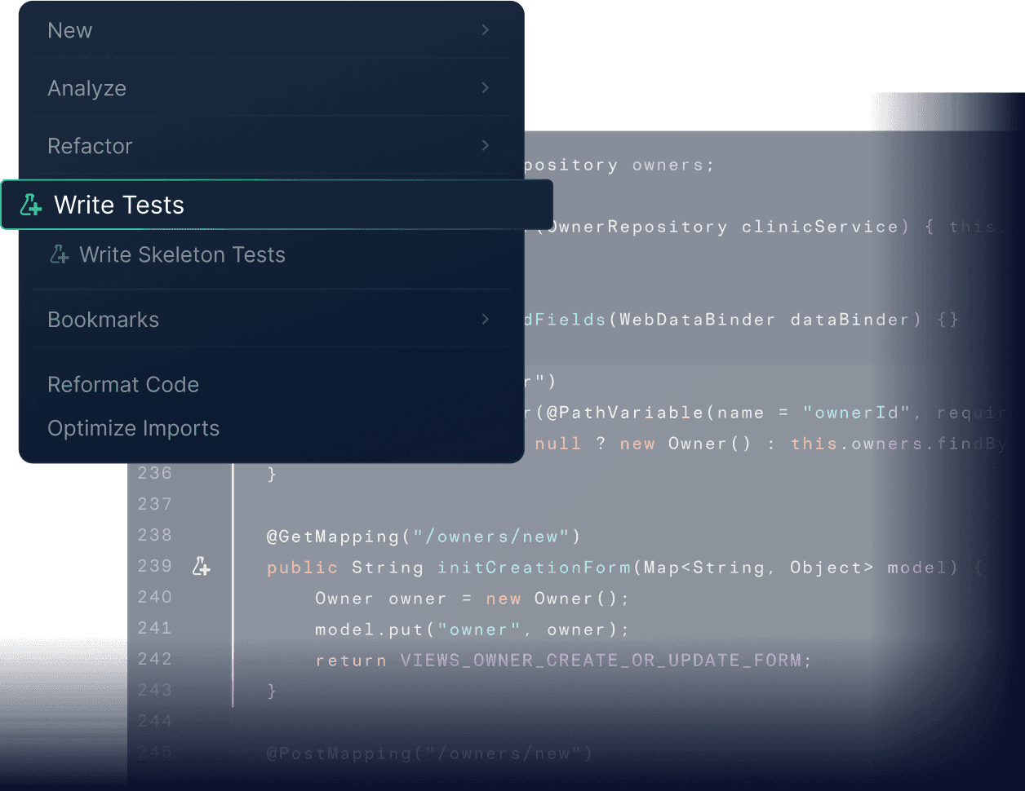Image resolution: width=1025 pixels, height=791 pixels.
Task: Choose Write Skeleton Tests from the menu
Action: point(182,254)
